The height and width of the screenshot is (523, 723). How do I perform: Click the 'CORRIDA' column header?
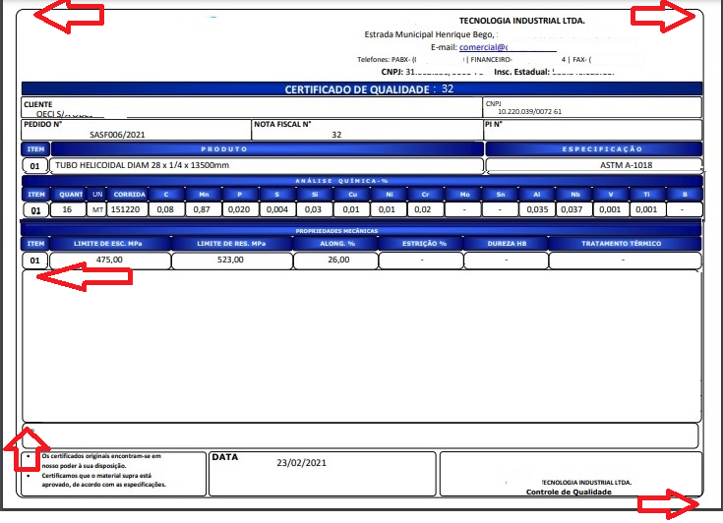(130, 195)
